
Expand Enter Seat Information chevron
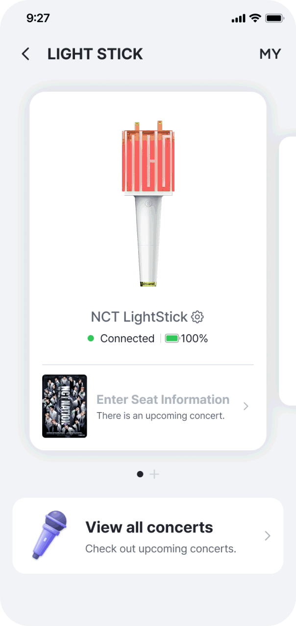(246, 406)
